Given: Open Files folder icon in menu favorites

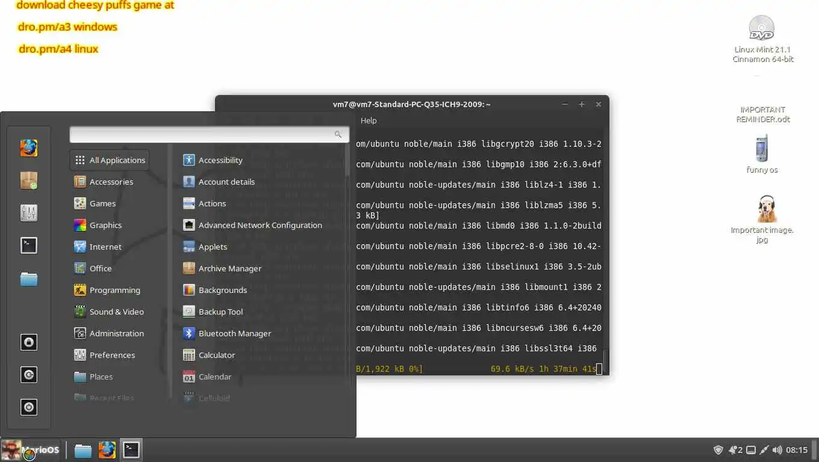Looking at the screenshot, I should pyautogui.click(x=29, y=279).
